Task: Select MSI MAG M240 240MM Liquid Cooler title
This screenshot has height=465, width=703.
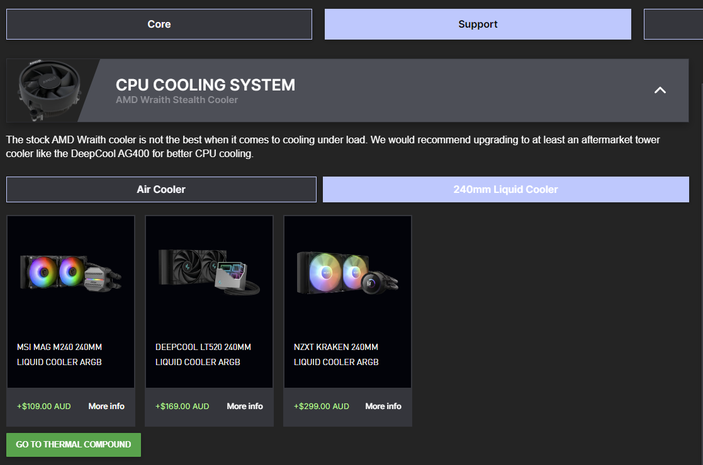Action: pos(60,354)
